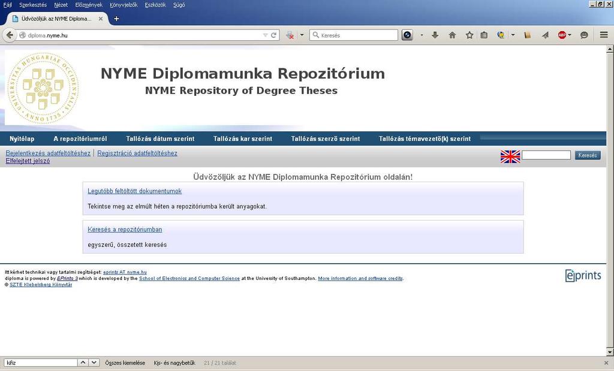Image resolution: width=614 pixels, height=371 pixels.
Task: Jump to previous find match arrow
Action: pyautogui.click(x=83, y=363)
